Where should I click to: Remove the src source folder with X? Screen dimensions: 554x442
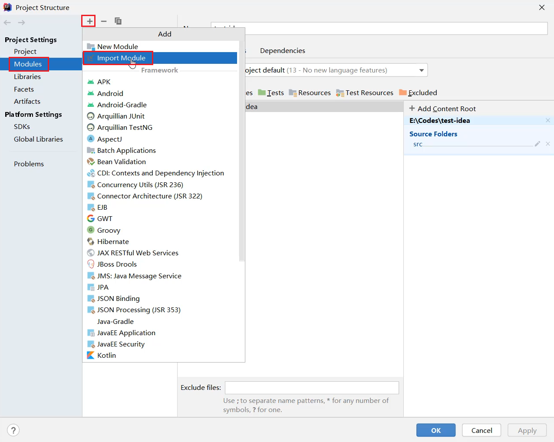pos(547,144)
